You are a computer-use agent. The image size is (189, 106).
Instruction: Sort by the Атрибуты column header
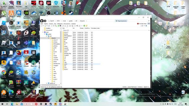point(87,28)
